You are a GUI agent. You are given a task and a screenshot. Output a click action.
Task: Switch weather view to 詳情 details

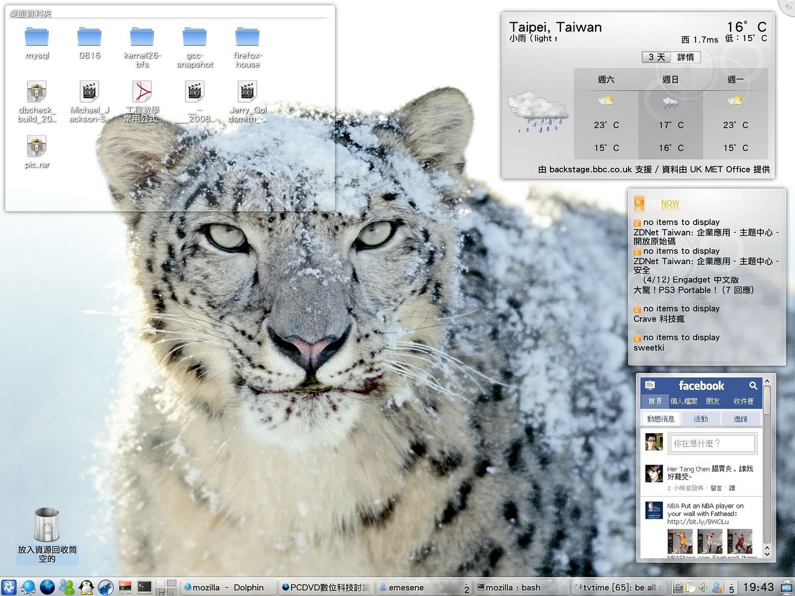point(686,57)
